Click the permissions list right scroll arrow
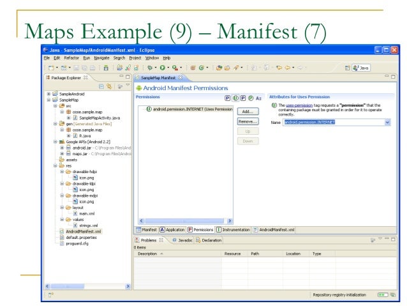Screen dimensions: 407x306 coord(230,221)
